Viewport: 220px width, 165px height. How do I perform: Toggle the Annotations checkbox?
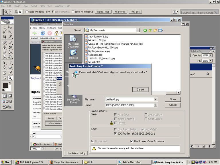146,115
